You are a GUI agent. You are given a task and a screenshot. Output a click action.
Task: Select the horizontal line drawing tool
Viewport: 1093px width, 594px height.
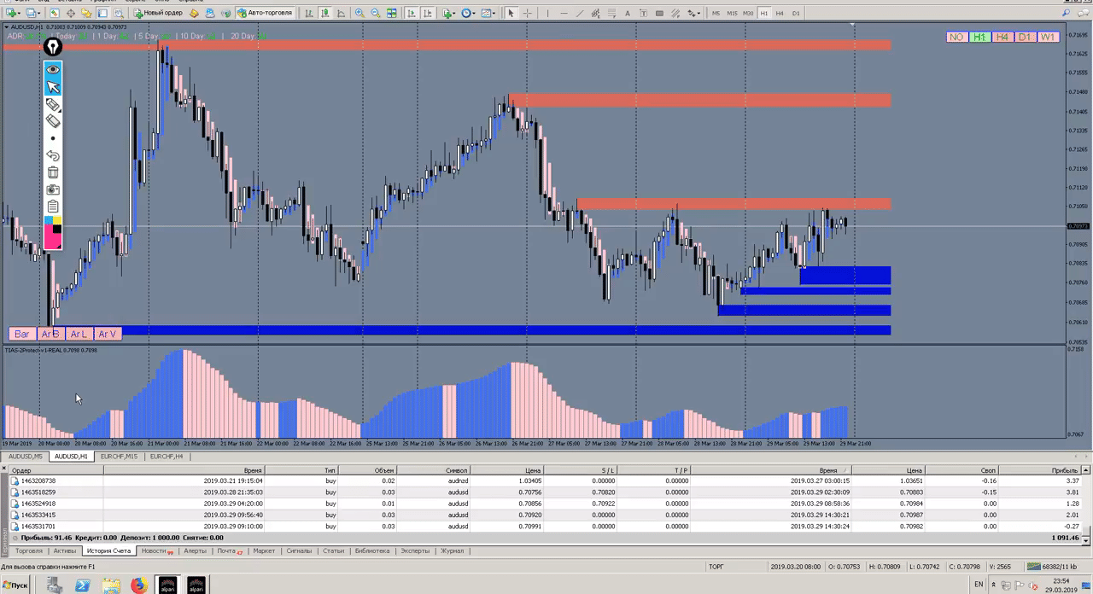[x=564, y=13]
